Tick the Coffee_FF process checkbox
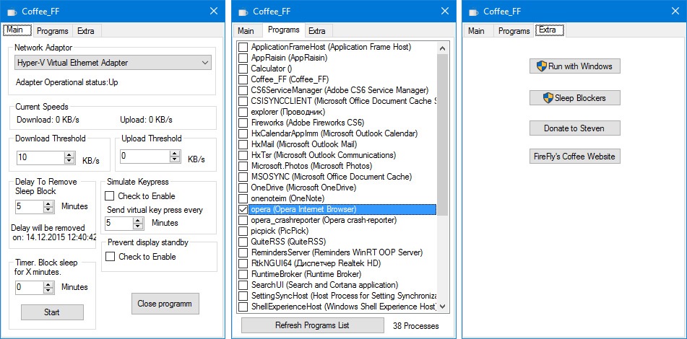 click(x=243, y=79)
